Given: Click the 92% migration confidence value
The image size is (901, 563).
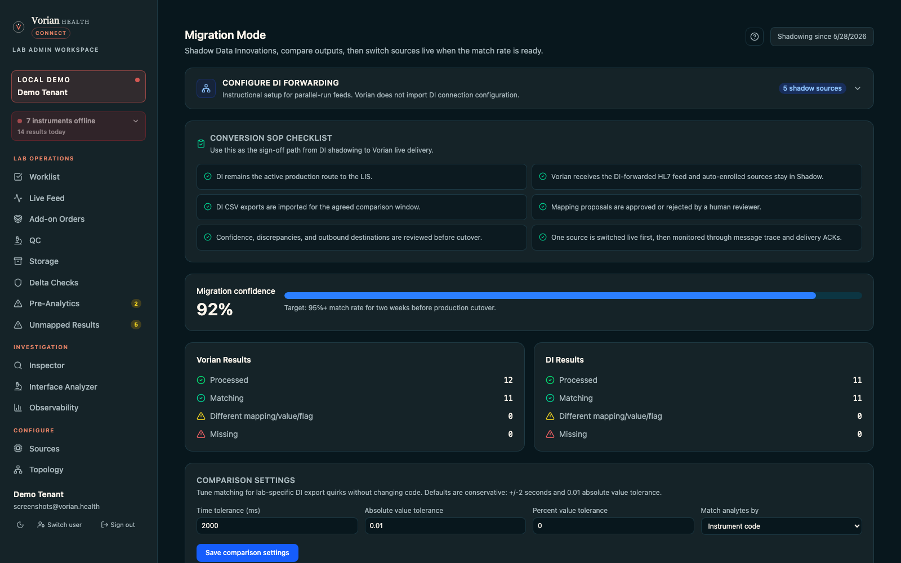Looking at the screenshot, I should tap(215, 309).
